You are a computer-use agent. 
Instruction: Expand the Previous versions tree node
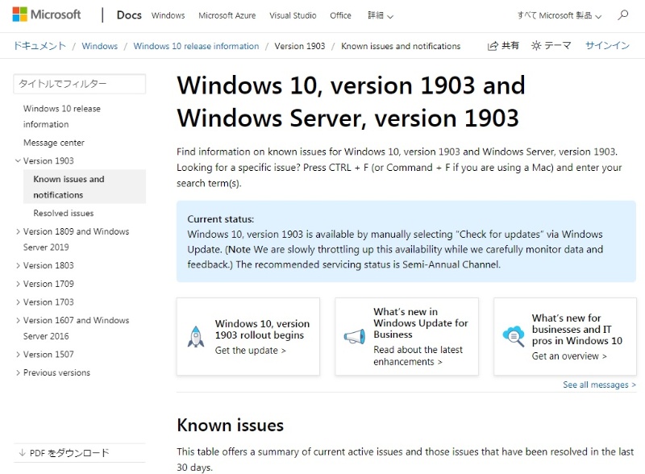(18, 372)
